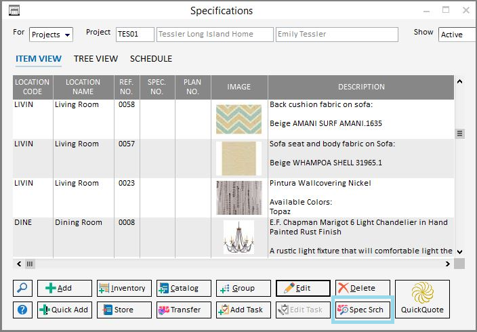Viewport: 477px width, 332px height.
Task: Click the Edit button
Action: tap(303, 288)
